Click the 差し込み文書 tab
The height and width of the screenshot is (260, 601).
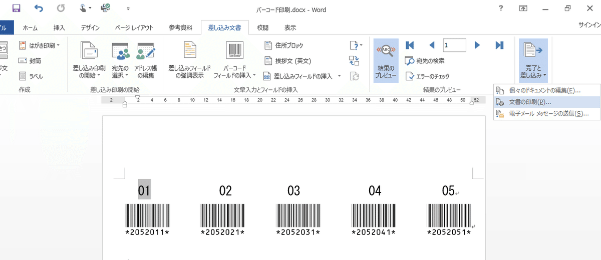click(x=224, y=28)
